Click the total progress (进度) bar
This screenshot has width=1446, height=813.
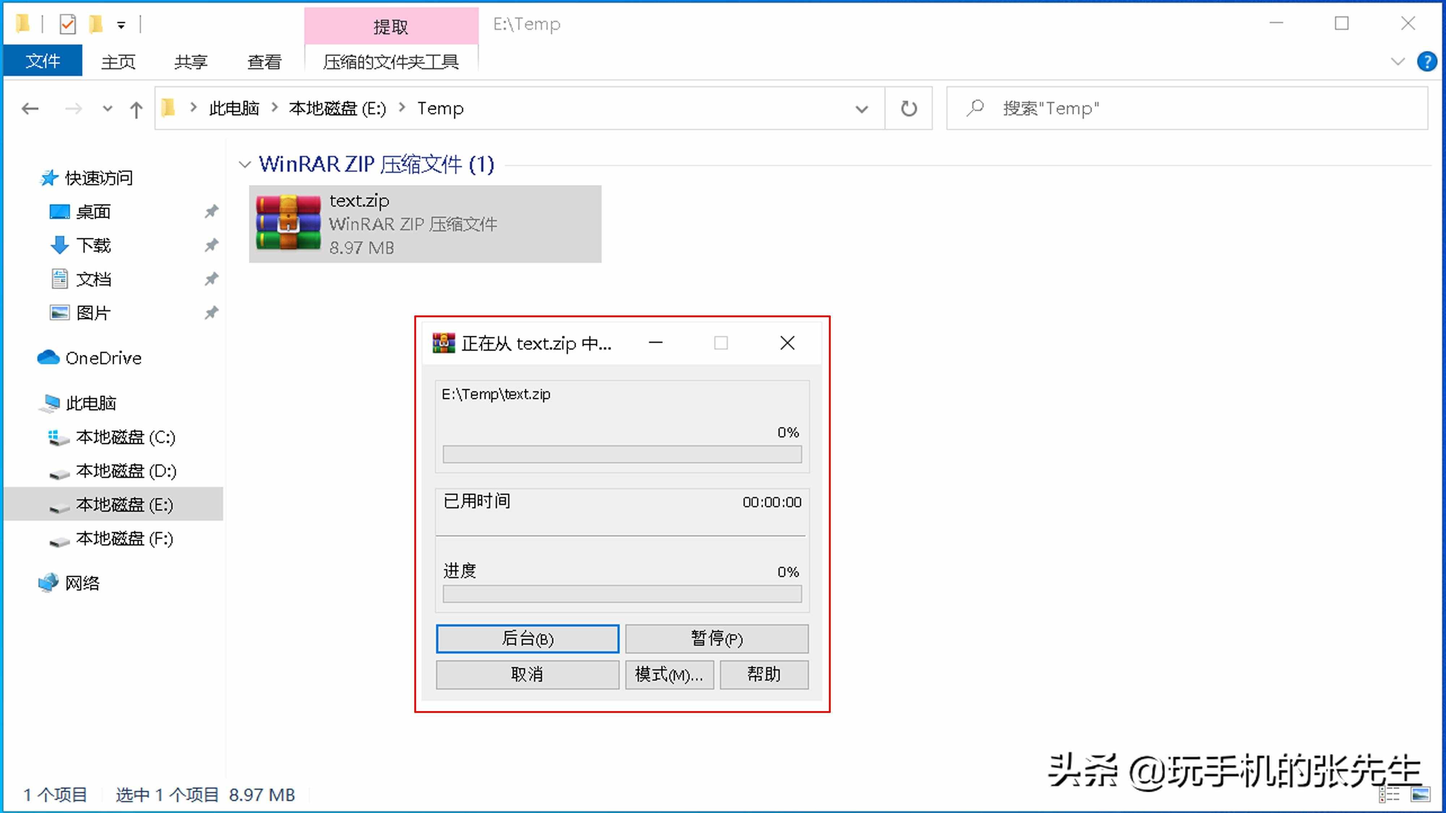point(622,594)
